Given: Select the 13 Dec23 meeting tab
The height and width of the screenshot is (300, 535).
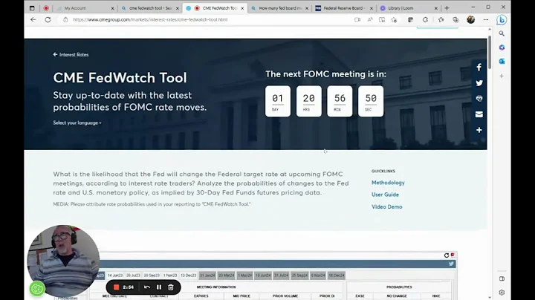Looking at the screenshot, I should coord(188,275).
